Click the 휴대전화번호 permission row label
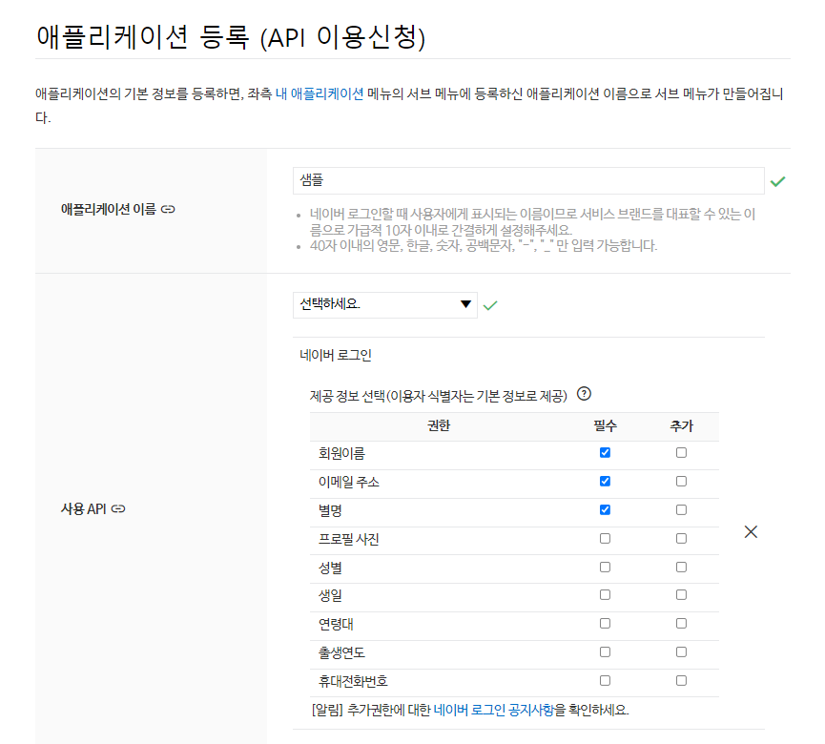Image resolution: width=825 pixels, height=744 pixels. click(x=353, y=681)
